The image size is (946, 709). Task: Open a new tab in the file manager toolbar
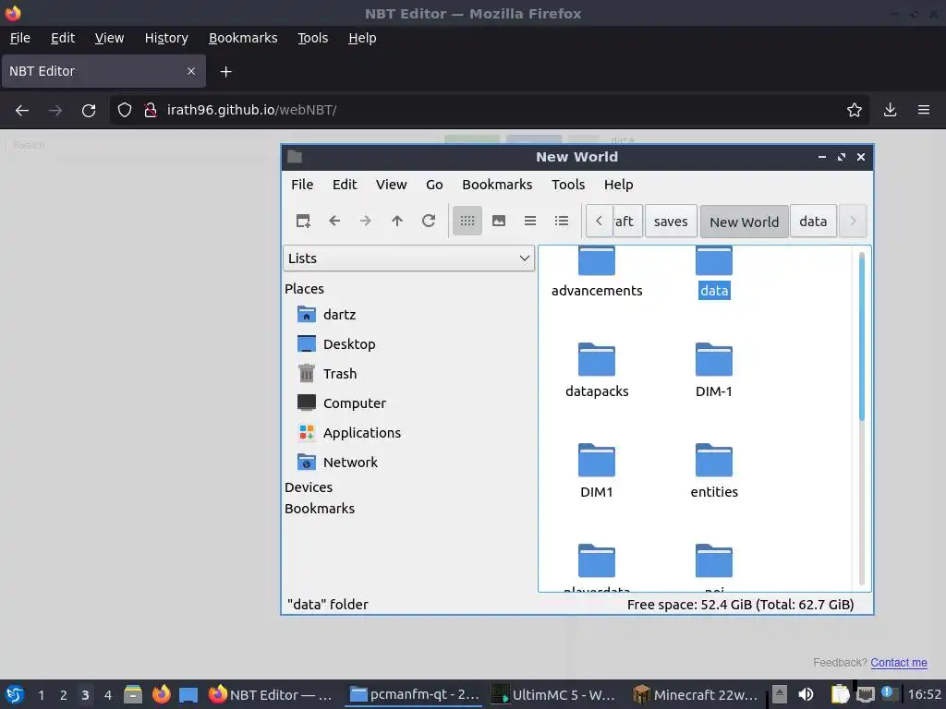(x=303, y=222)
